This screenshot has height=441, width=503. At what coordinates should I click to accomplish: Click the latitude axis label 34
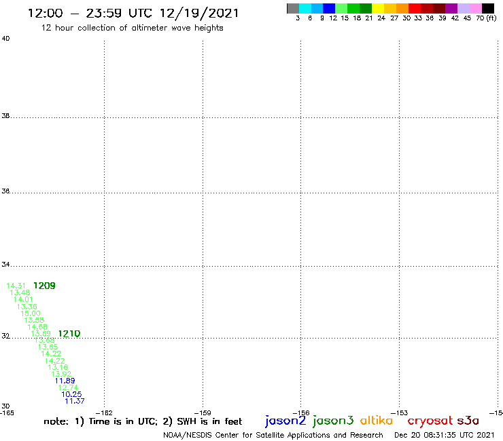click(5, 265)
